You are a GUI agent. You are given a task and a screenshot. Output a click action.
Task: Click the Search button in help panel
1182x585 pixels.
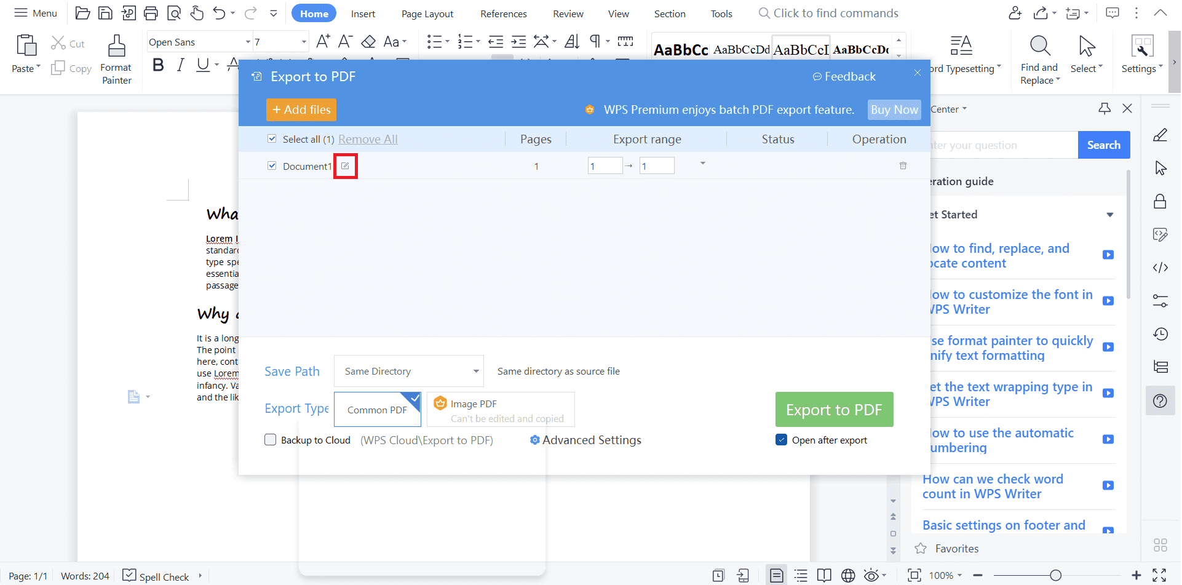click(1104, 145)
